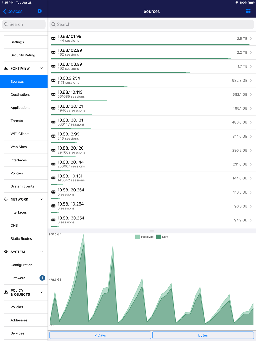Tap the Wi-Fi status icon

pos(237,3)
